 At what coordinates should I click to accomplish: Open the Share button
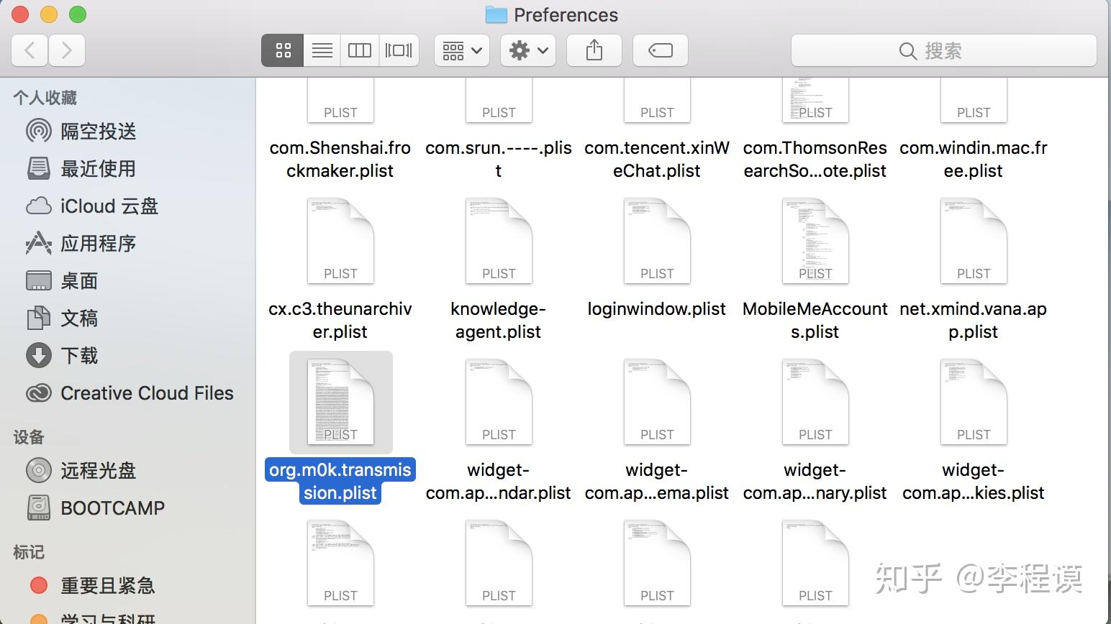593,50
